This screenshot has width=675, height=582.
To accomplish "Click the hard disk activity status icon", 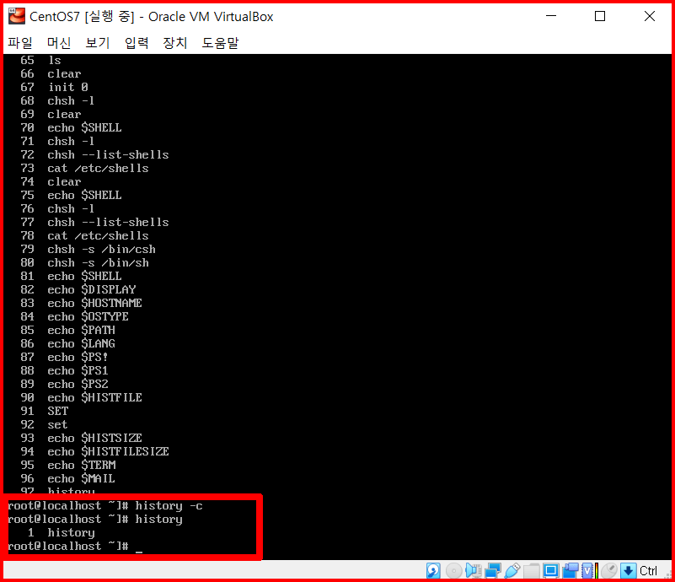I will 433,571.
